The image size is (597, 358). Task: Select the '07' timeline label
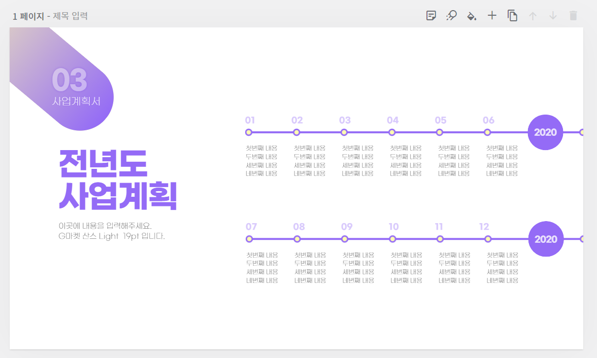(251, 227)
